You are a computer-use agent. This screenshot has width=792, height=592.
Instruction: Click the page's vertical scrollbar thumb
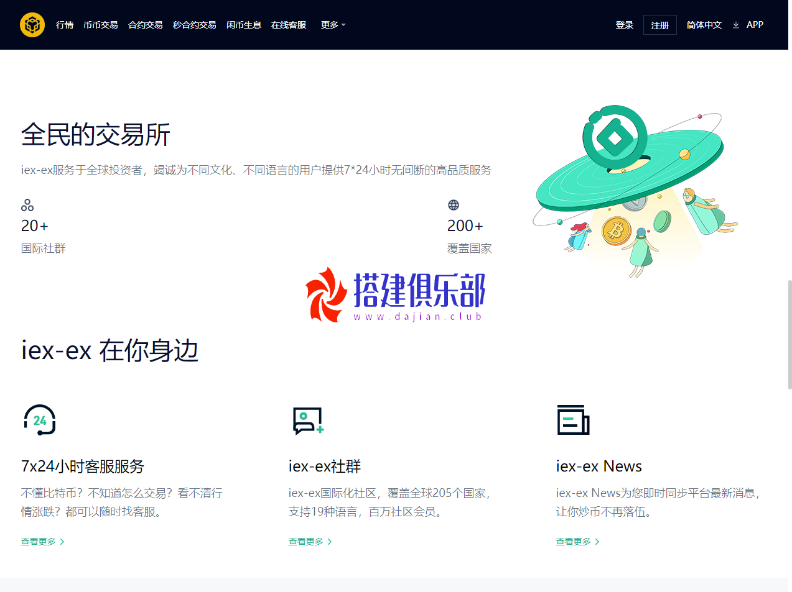click(x=790, y=334)
